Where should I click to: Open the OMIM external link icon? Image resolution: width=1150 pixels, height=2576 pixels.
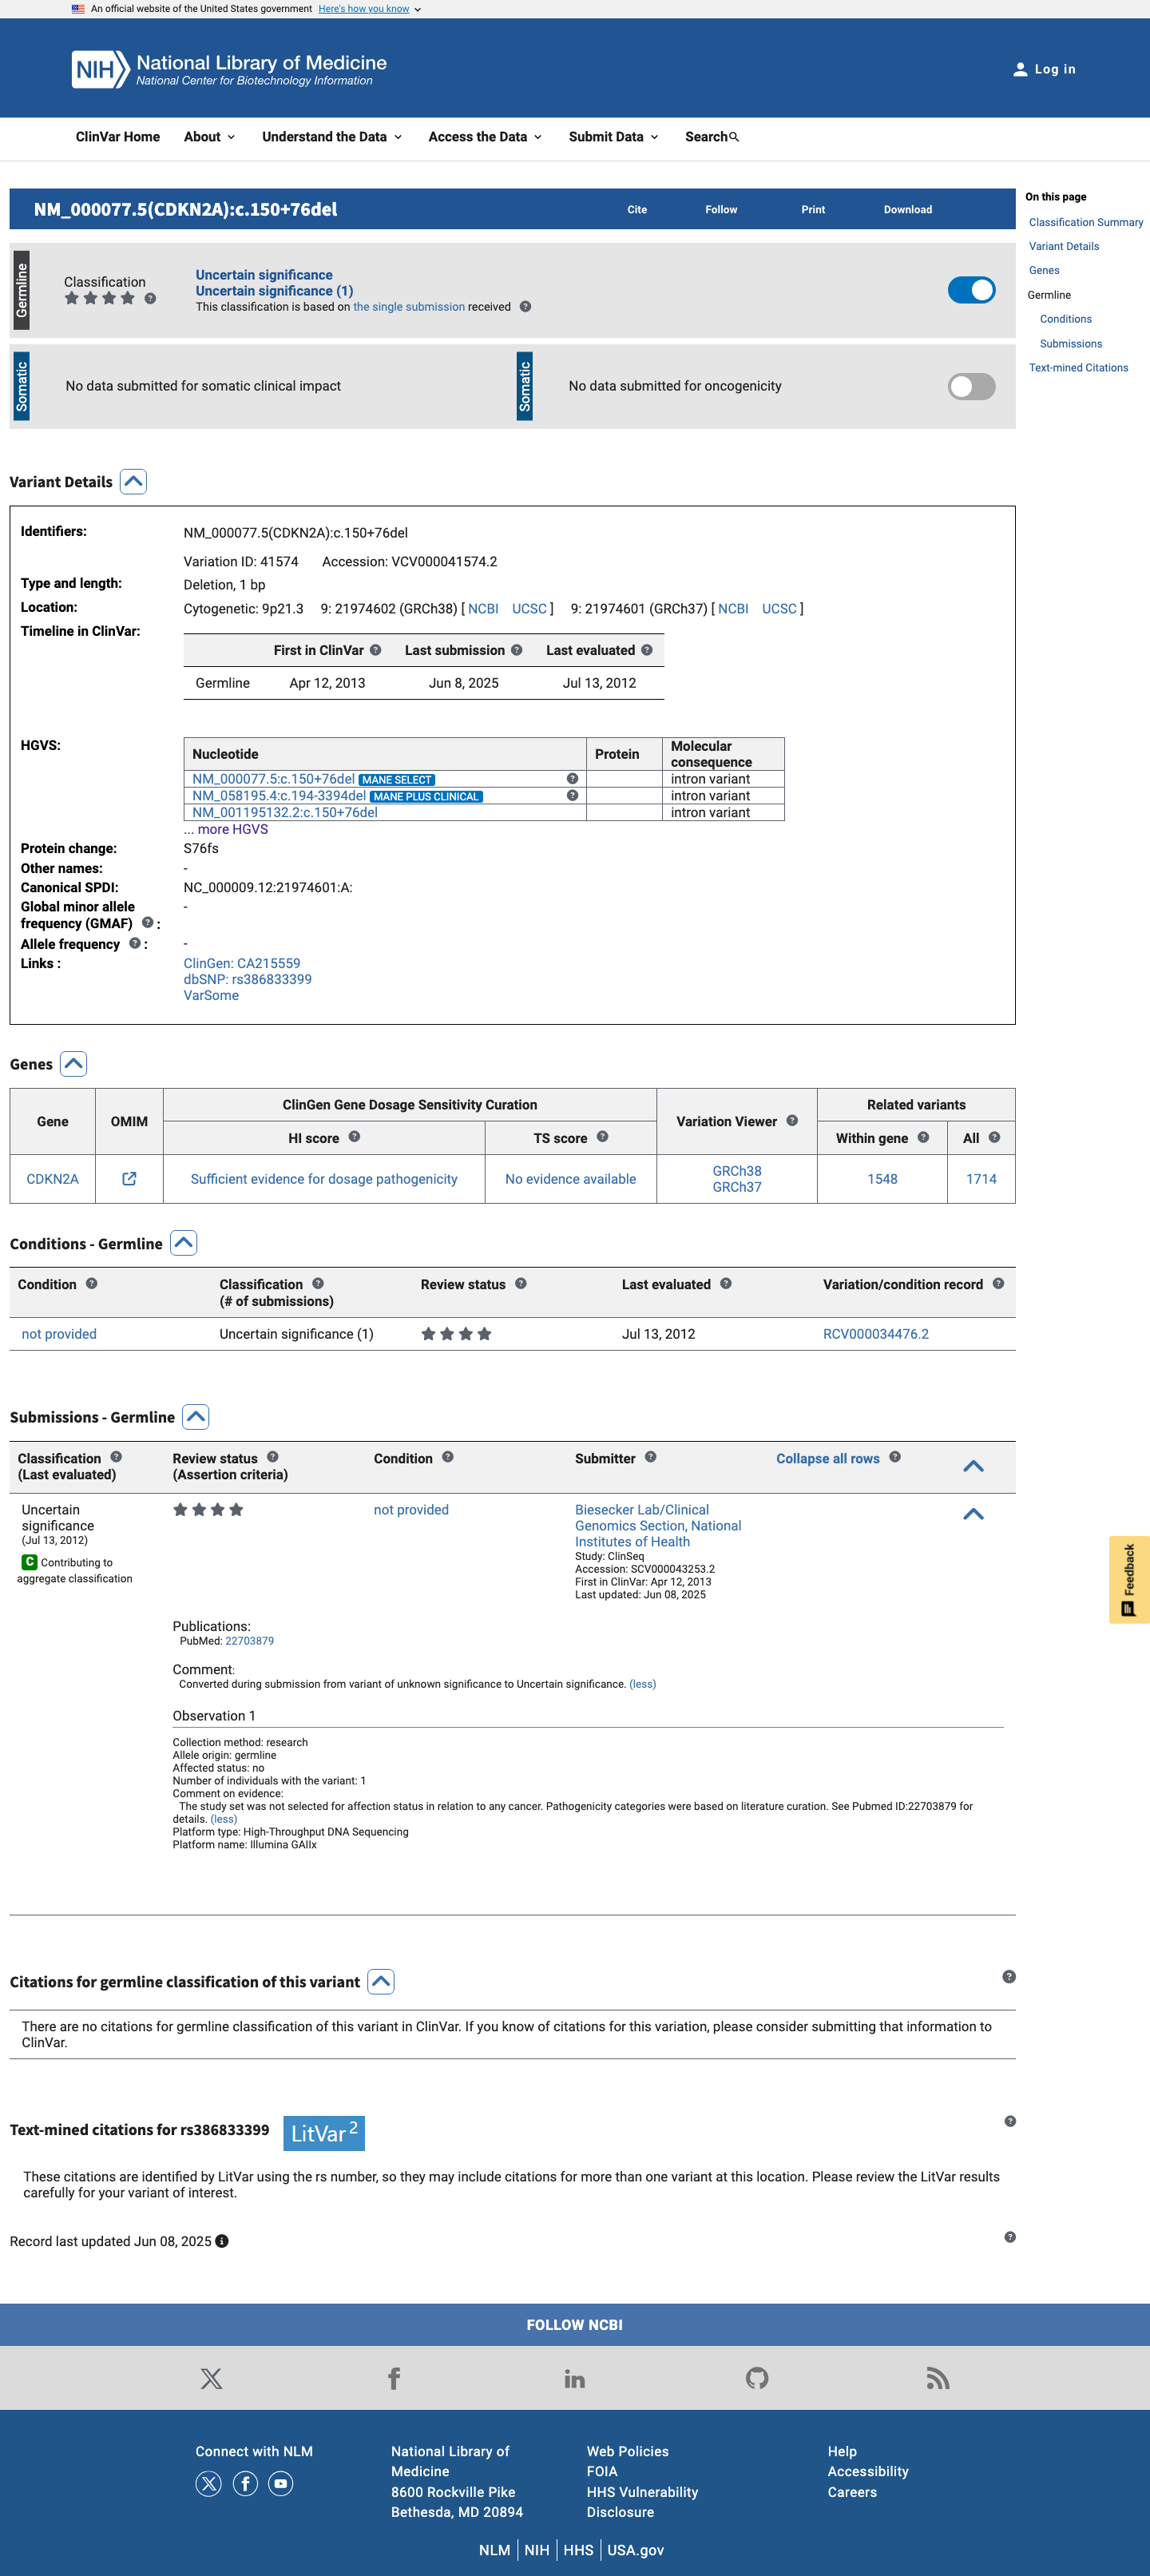point(129,1179)
